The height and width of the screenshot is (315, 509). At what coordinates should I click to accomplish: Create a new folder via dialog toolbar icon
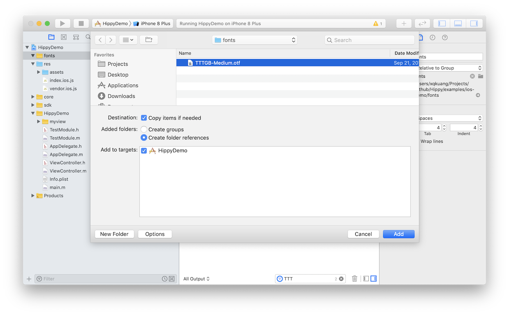pyautogui.click(x=149, y=40)
